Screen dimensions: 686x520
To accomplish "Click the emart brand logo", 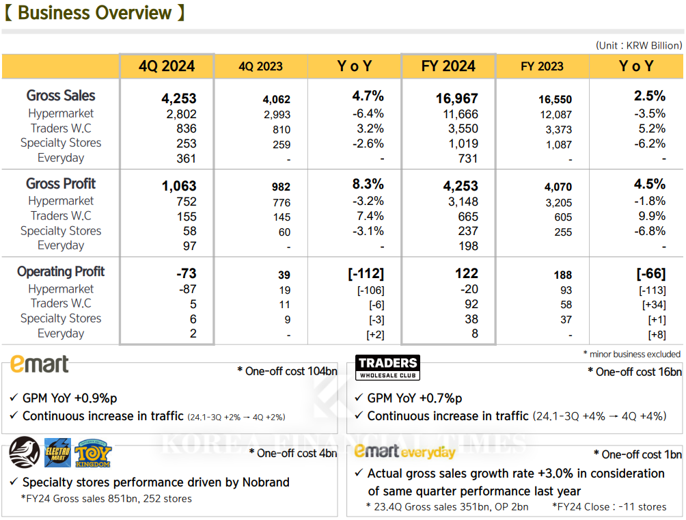I will pyautogui.click(x=39, y=365).
